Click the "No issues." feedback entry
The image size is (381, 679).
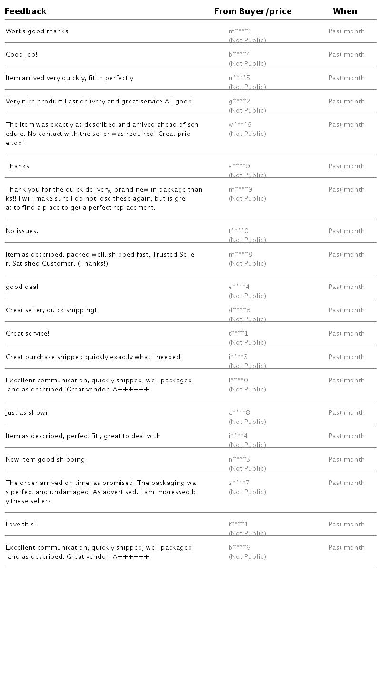click(x=22, y=231)
